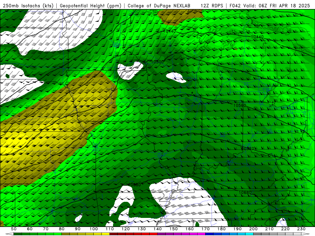Click 'Valid: 06Z FRI APR 18 2025' text
The width and height of the screenshot is (315, 236).
(x=277, y=6)
